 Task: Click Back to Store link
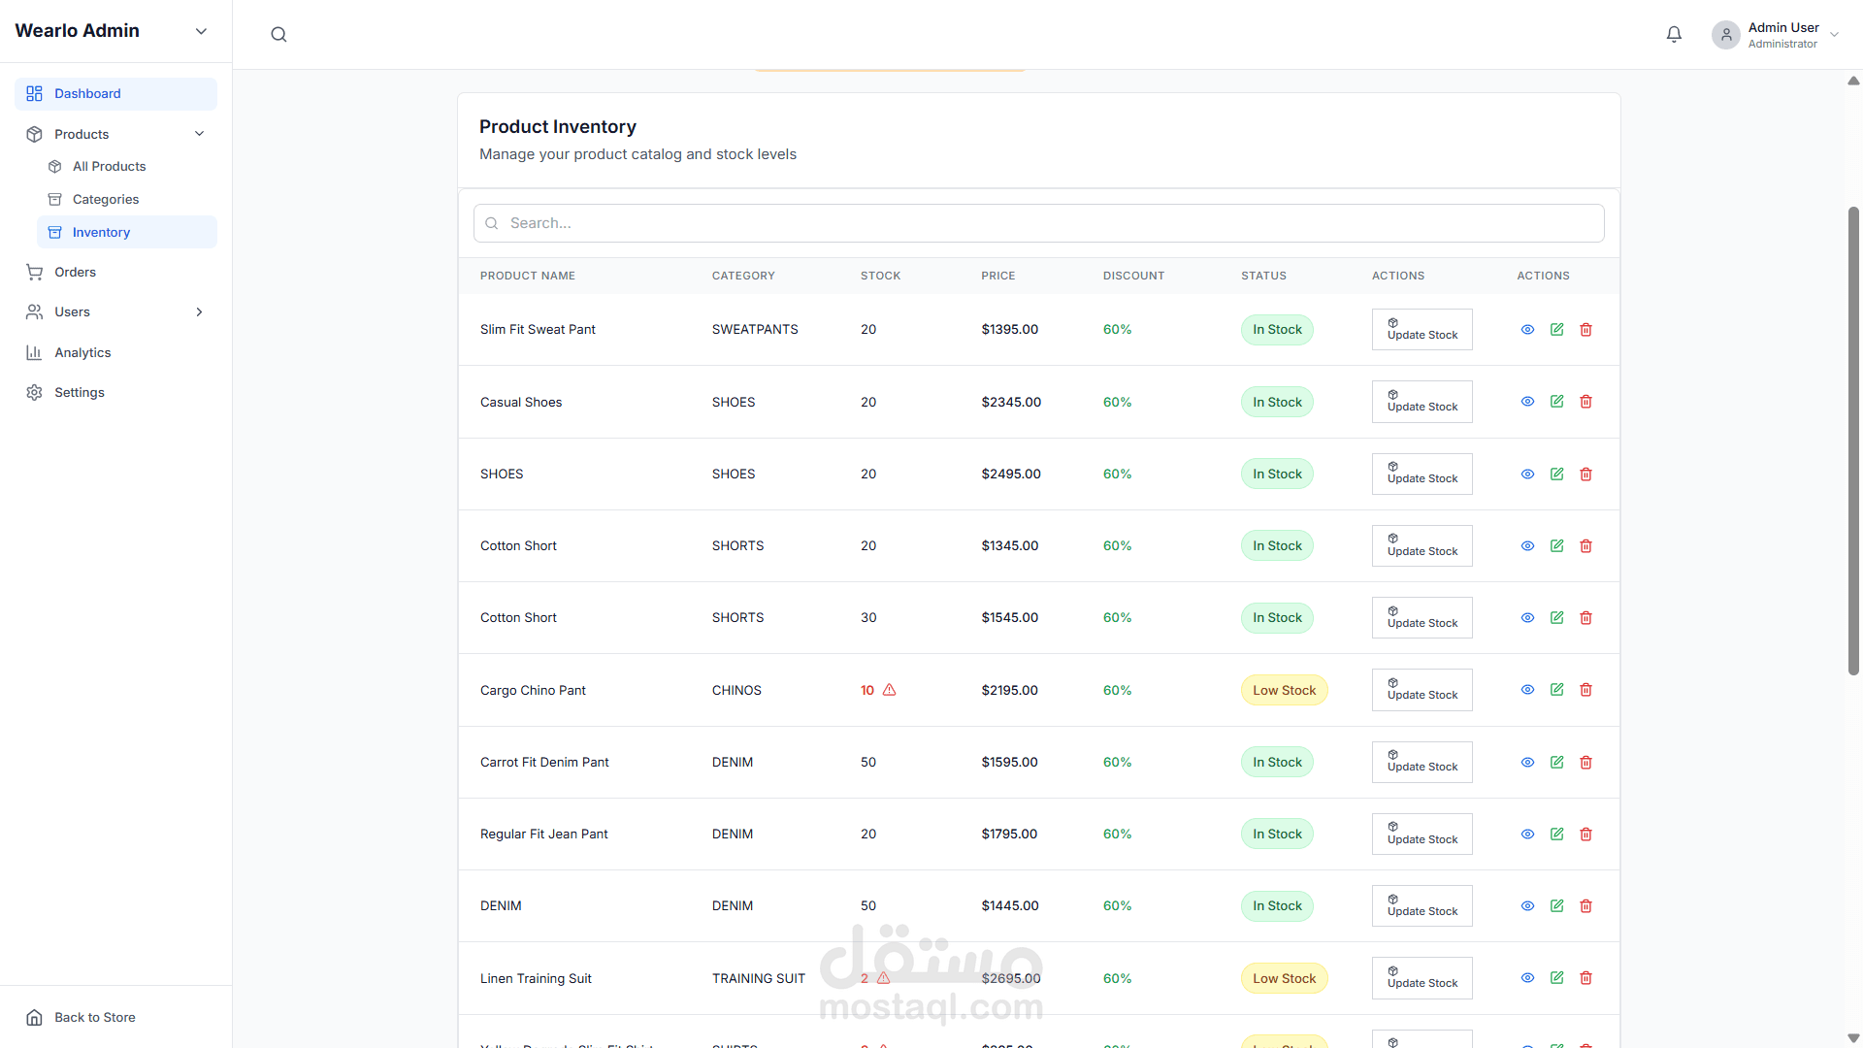click(94, 1017)
